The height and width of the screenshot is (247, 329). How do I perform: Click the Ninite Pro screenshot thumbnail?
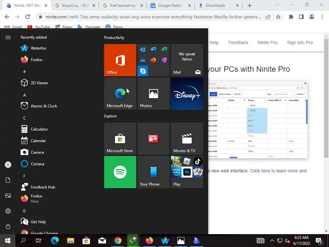click(258, 120)
